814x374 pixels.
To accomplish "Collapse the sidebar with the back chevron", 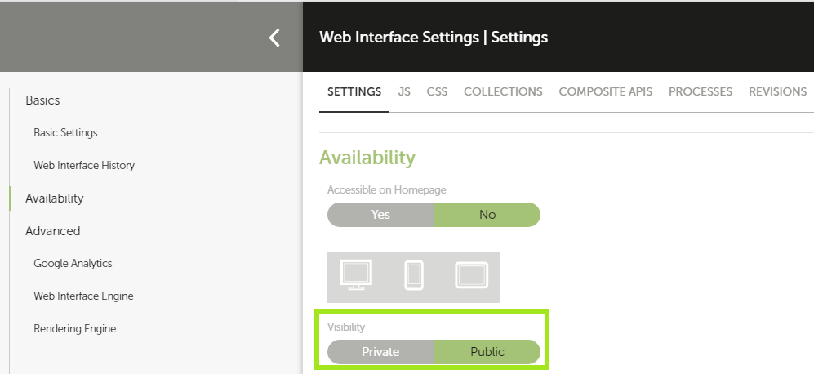I will click(274, 38).
